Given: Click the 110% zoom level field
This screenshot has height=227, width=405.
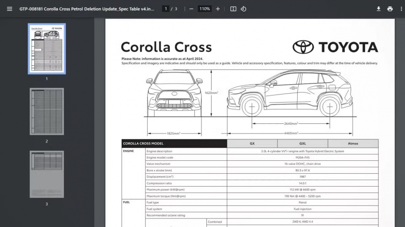Looking at the screenshot, I should tap(204, 9).
